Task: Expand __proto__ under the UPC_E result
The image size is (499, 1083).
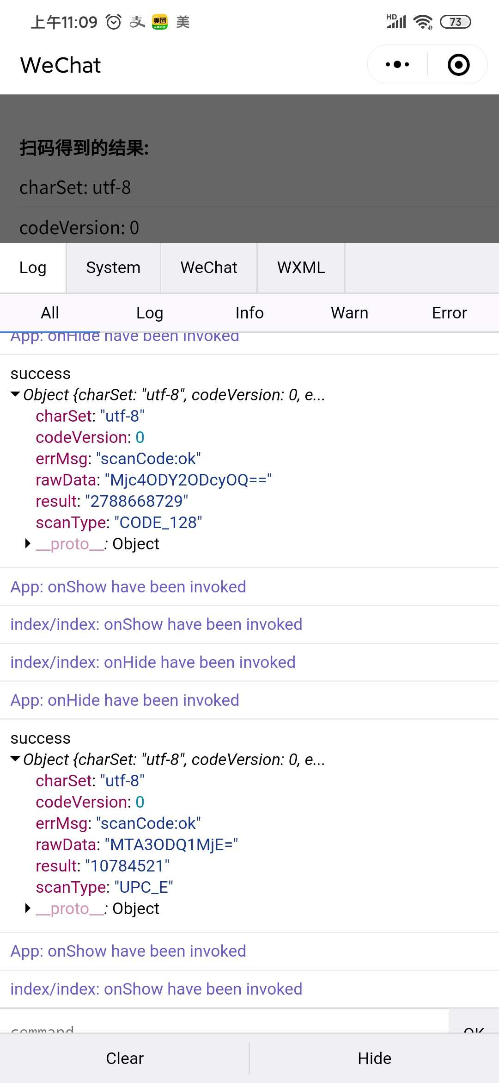Action: coord(28,909)
